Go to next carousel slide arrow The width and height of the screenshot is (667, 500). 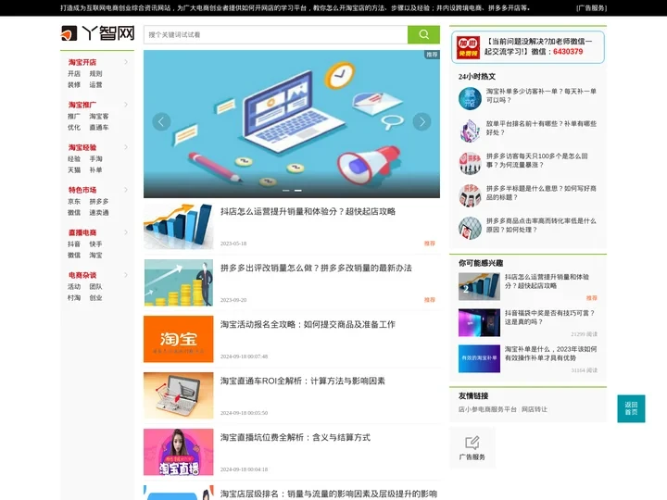(x=422, y=122)
